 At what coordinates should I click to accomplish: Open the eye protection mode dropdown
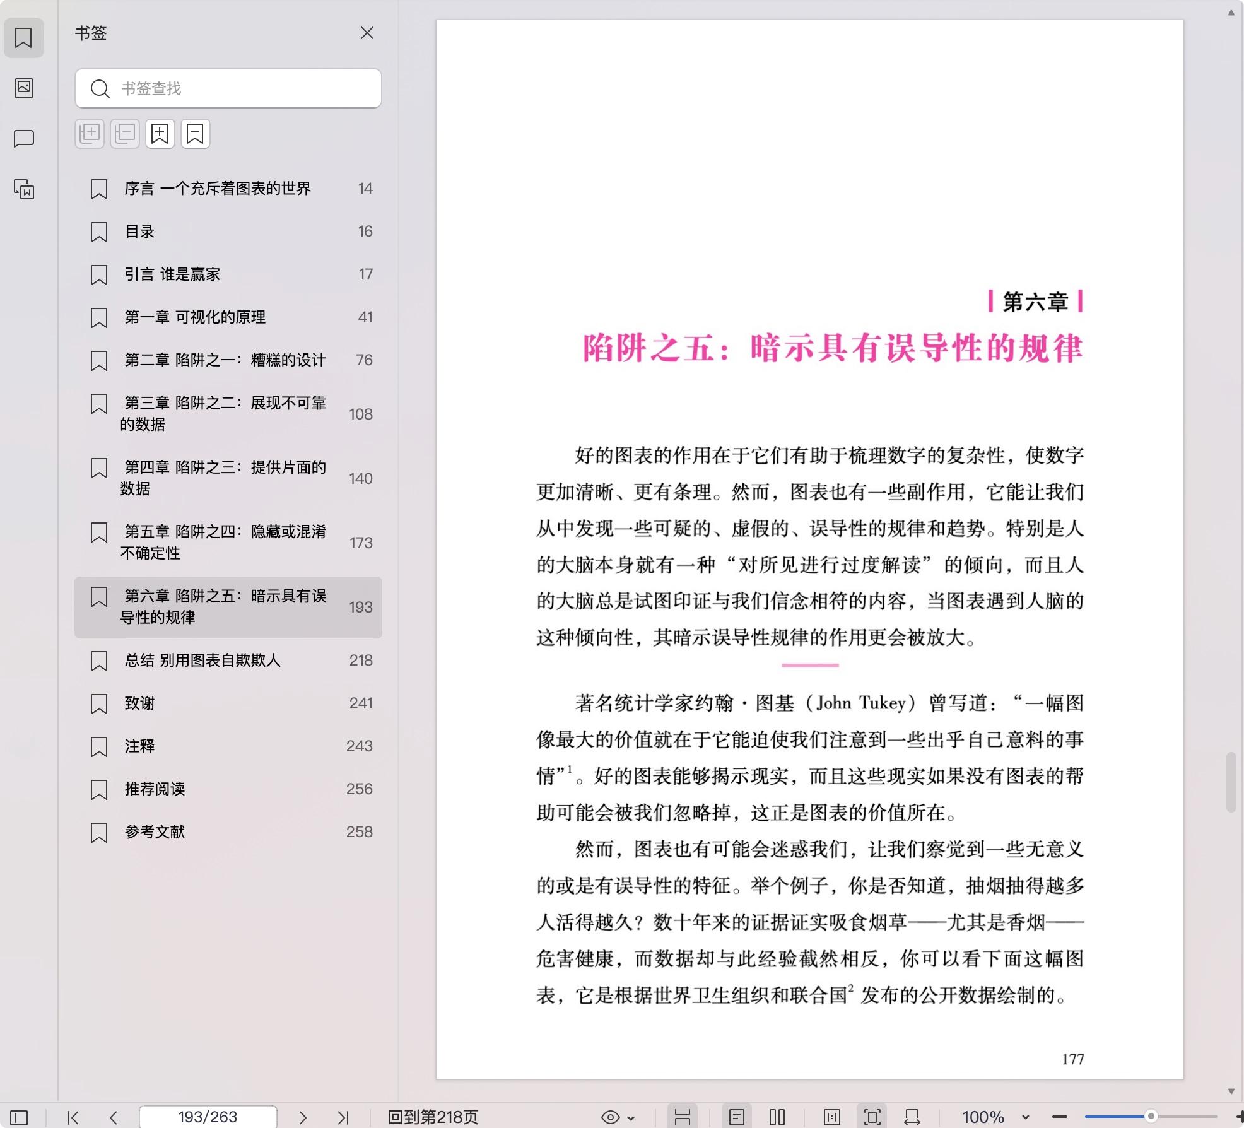click(618, 1117)
